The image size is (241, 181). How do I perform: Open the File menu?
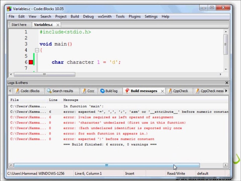coord(12,17)
